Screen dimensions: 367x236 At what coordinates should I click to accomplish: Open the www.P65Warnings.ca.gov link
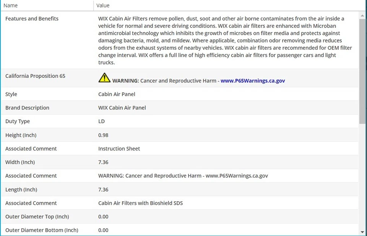[253, 81]
